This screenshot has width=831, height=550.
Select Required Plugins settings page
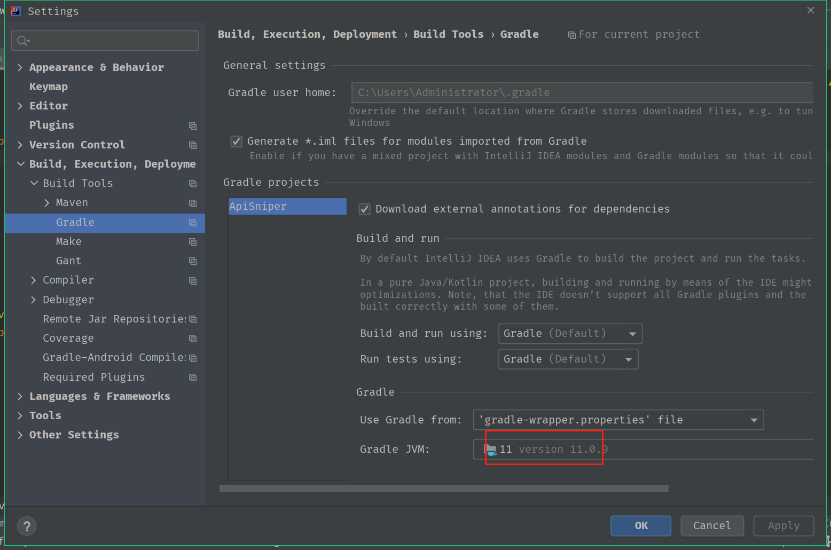[x=94, y=377]
